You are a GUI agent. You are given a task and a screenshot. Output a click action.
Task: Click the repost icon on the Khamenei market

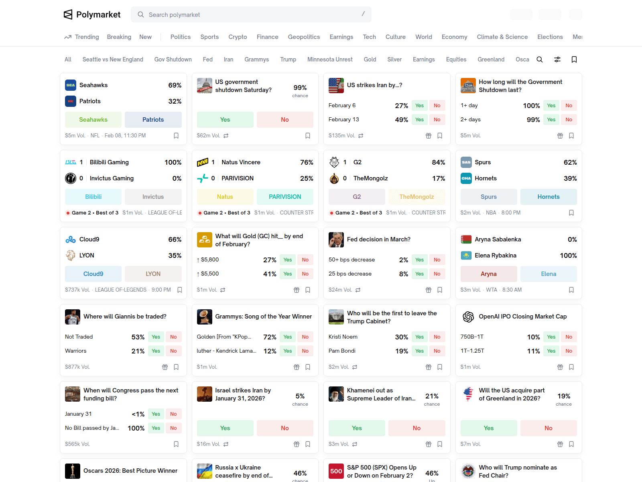(x=355, y=444)
